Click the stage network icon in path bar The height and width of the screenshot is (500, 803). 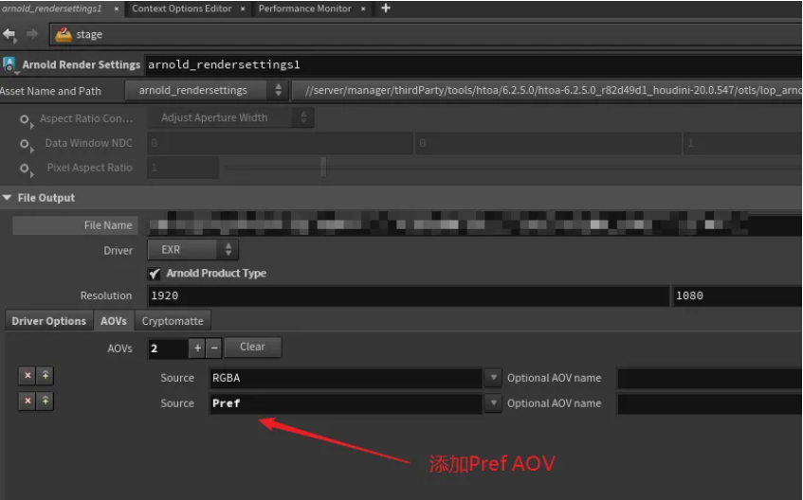click(64, 34)
